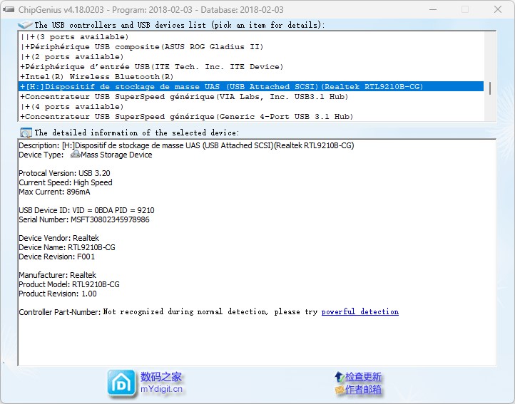This screenshot has height=404, width=515.
Task: Select the Generic 4-Port USB 3.1 Hub
Action: (x=187, y=117)
